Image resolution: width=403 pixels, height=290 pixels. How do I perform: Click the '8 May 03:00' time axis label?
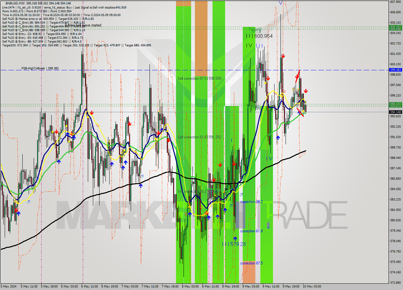[x=190, y=287]
